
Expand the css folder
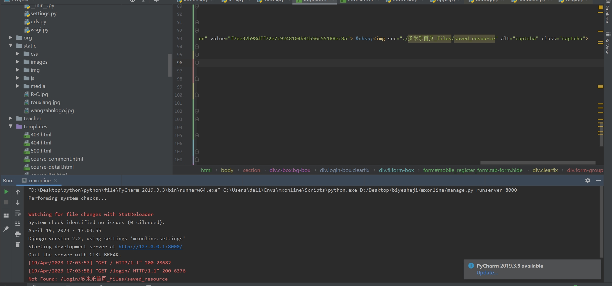pyautogui.click(x=18, y=54)
